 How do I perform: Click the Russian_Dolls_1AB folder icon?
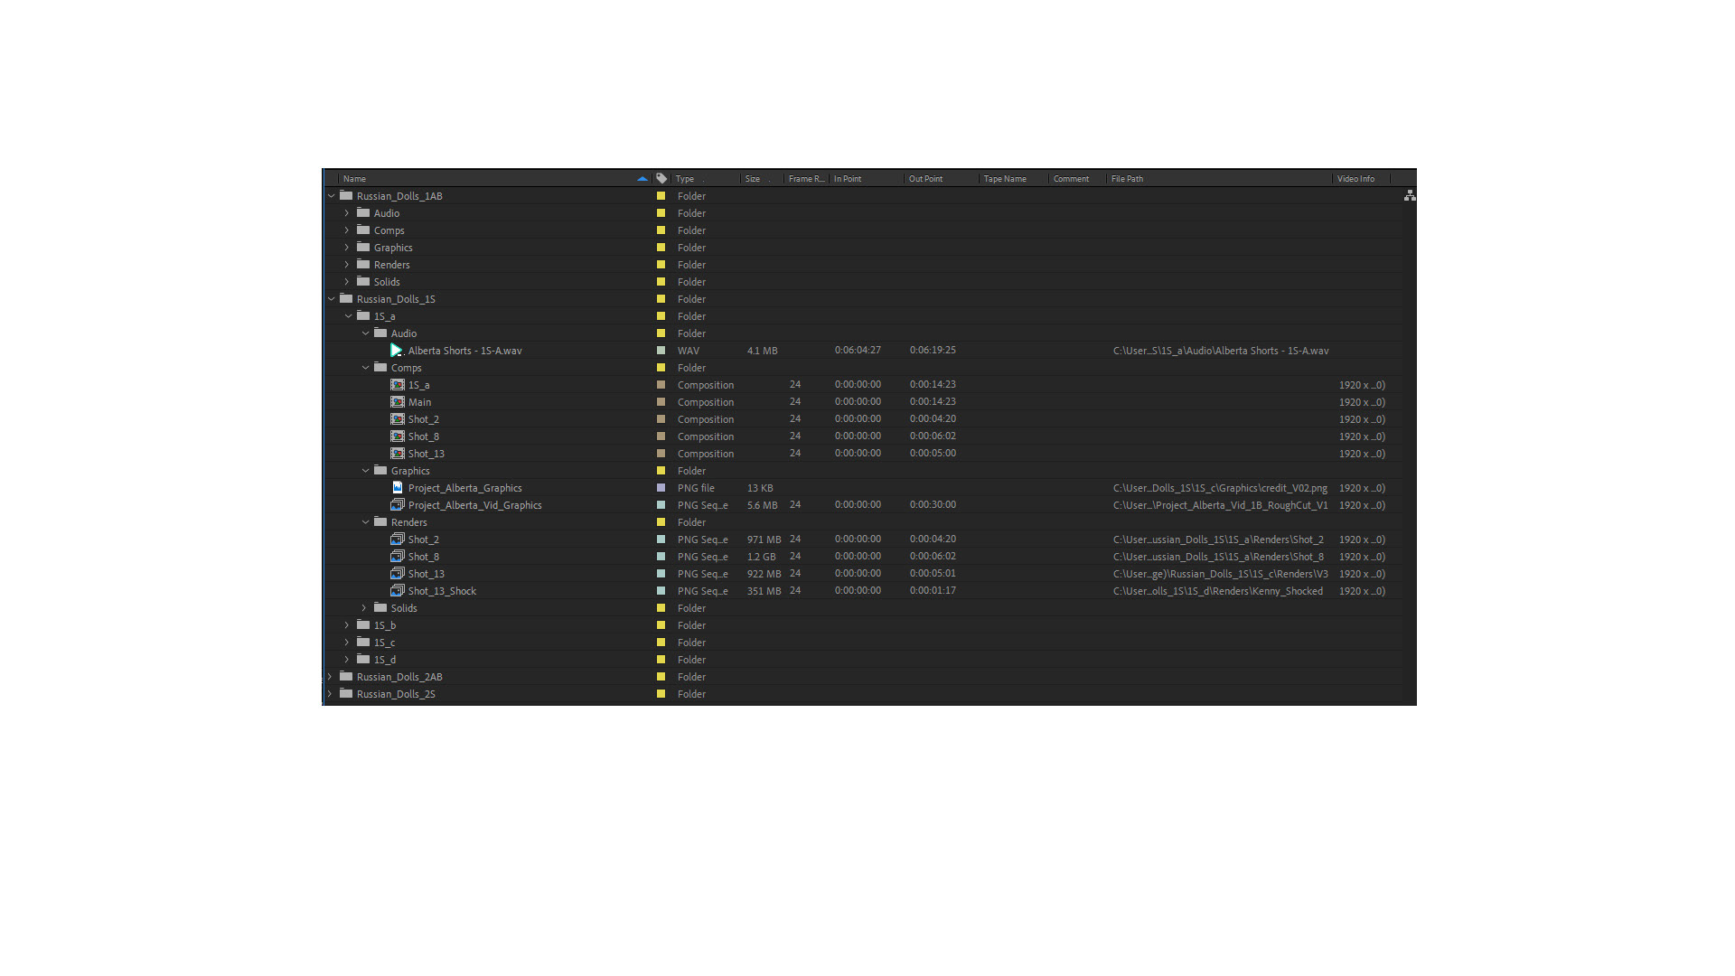pyautogui.click(x=346, y=195)
